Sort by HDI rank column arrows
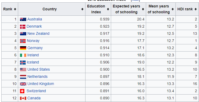Screen dimensions: 199x102 point(196,9)
